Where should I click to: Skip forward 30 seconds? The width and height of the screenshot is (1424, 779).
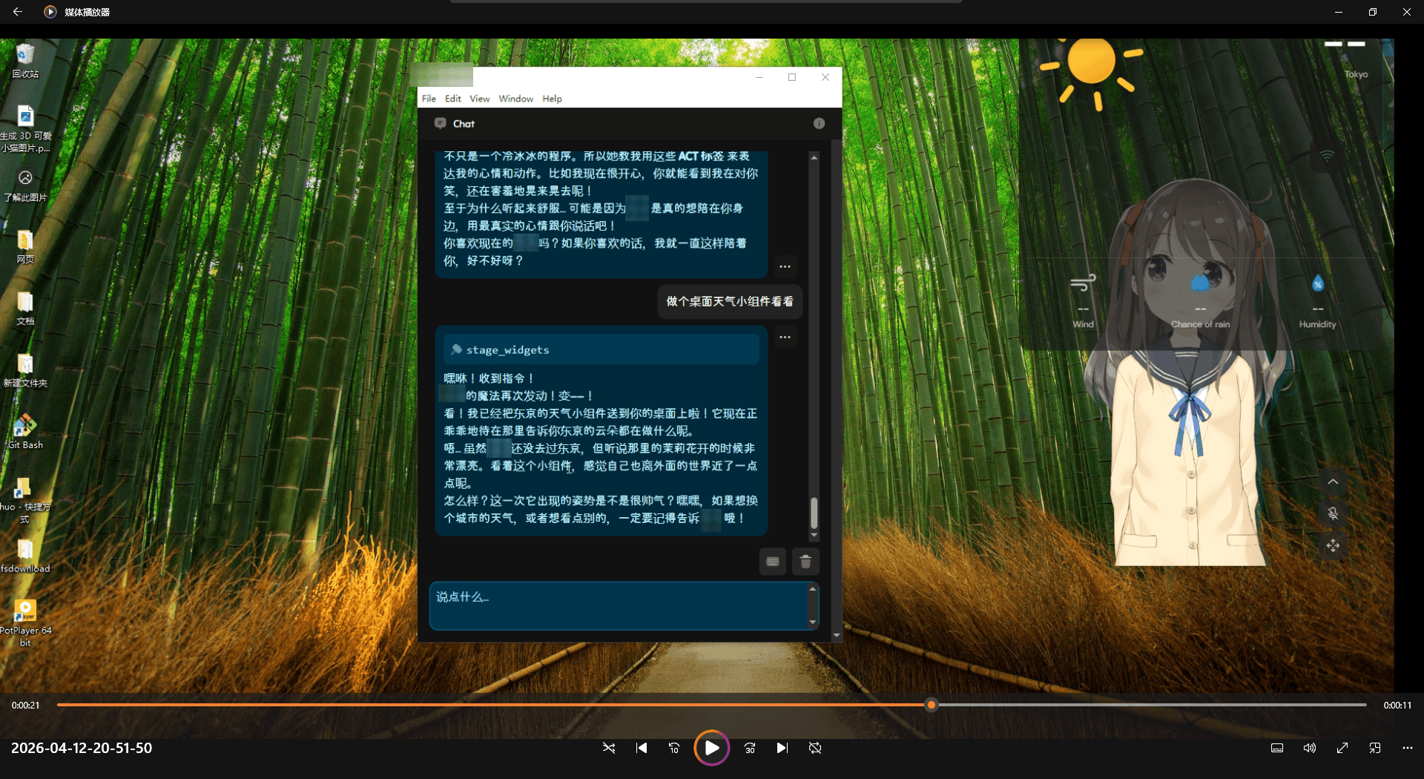click(x=750, y=748)
